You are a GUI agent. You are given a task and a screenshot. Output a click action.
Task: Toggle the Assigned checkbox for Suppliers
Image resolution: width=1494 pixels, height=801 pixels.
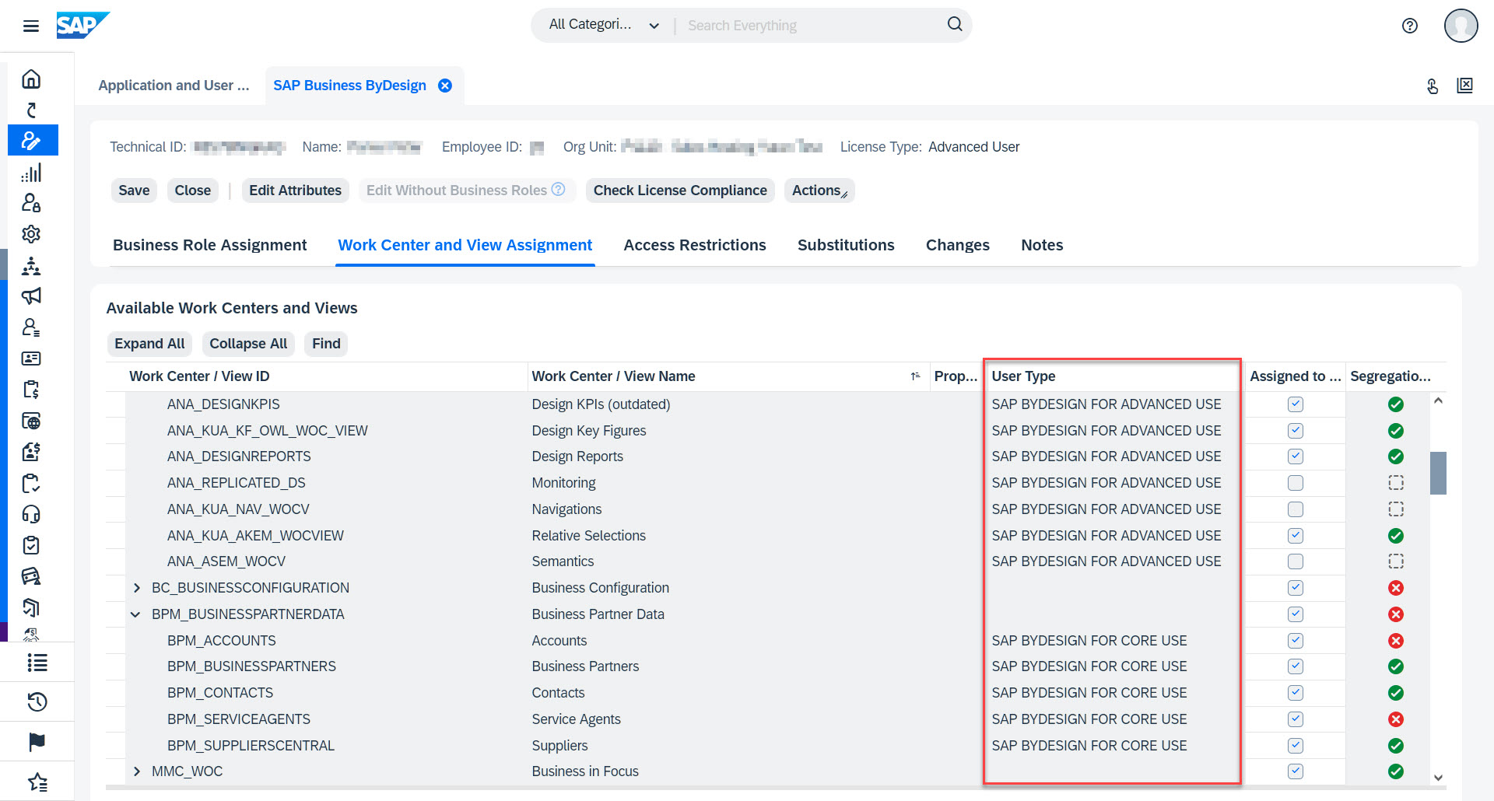coord(1296,746)
